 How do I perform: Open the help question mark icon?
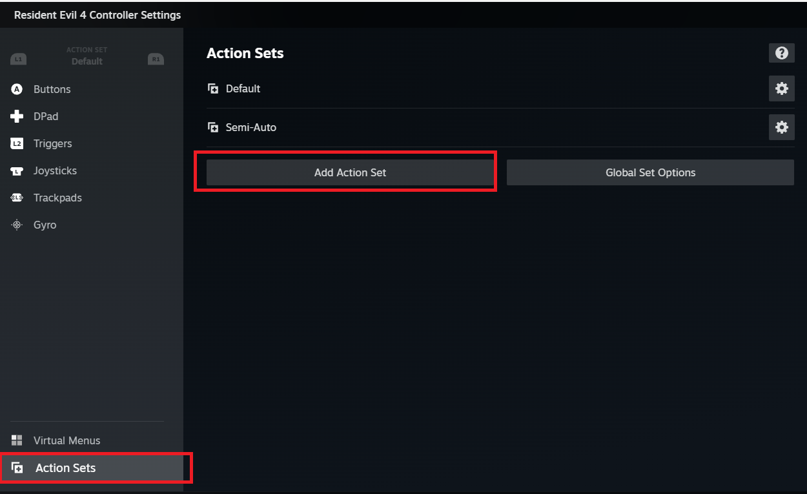781,53
